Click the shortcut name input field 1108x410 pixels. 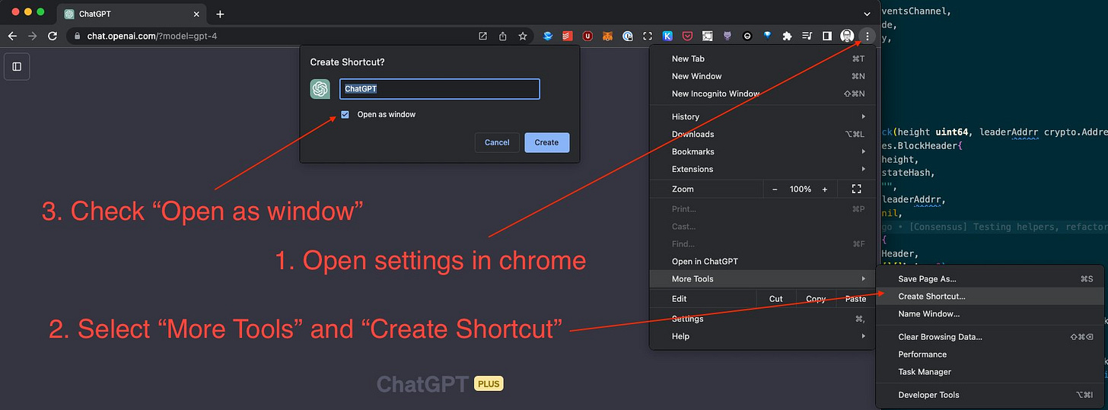(439, 89)
